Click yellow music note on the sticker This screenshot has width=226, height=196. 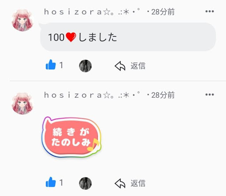[x=93, y=145]
